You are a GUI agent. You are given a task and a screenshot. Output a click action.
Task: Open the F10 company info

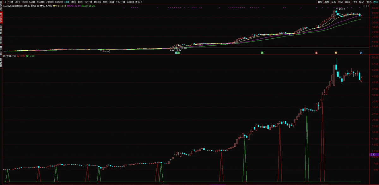point(355,2)
